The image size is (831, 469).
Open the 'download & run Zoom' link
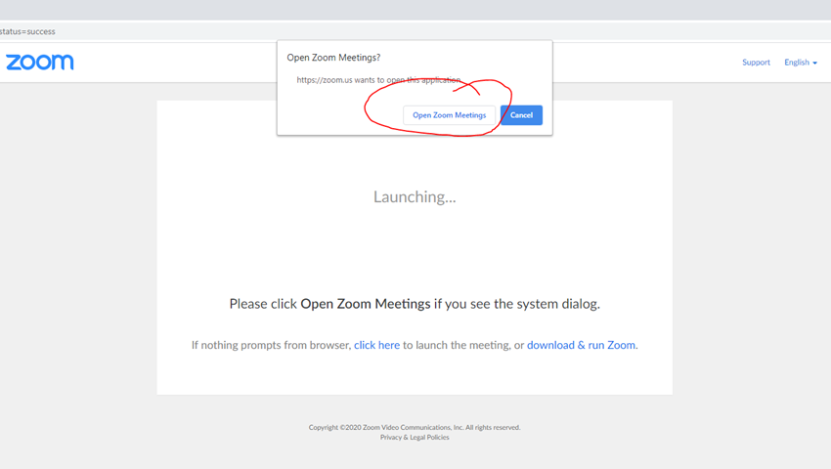[x=582, y=345]
